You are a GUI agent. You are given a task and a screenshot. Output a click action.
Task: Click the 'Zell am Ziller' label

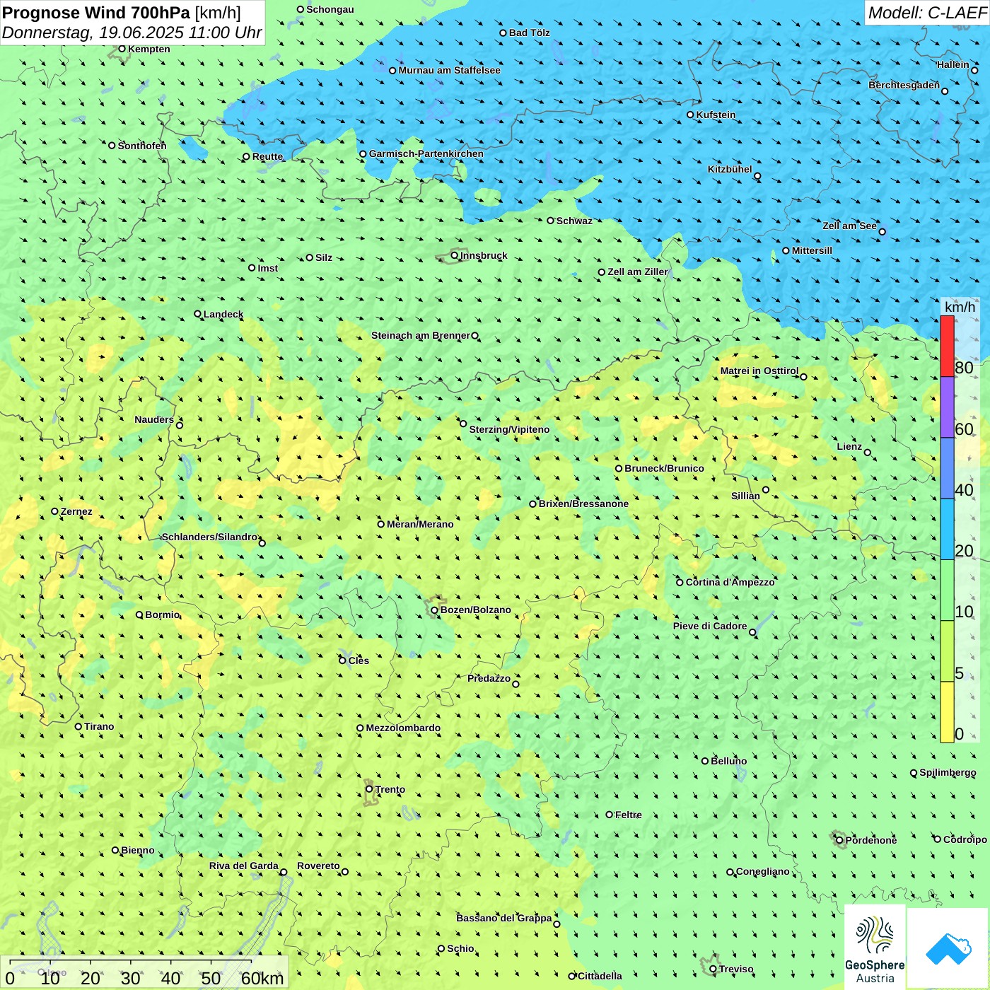(638, 272)
